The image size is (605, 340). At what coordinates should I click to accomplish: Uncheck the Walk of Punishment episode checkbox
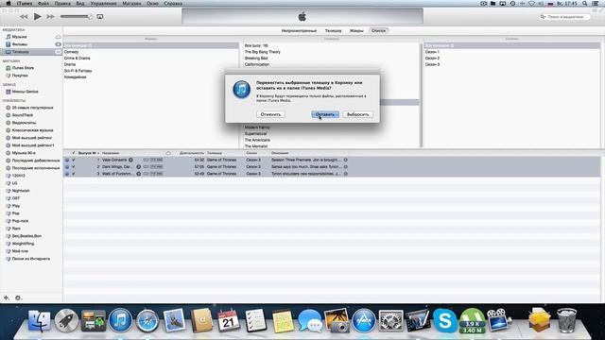click(x=74, y=174)
